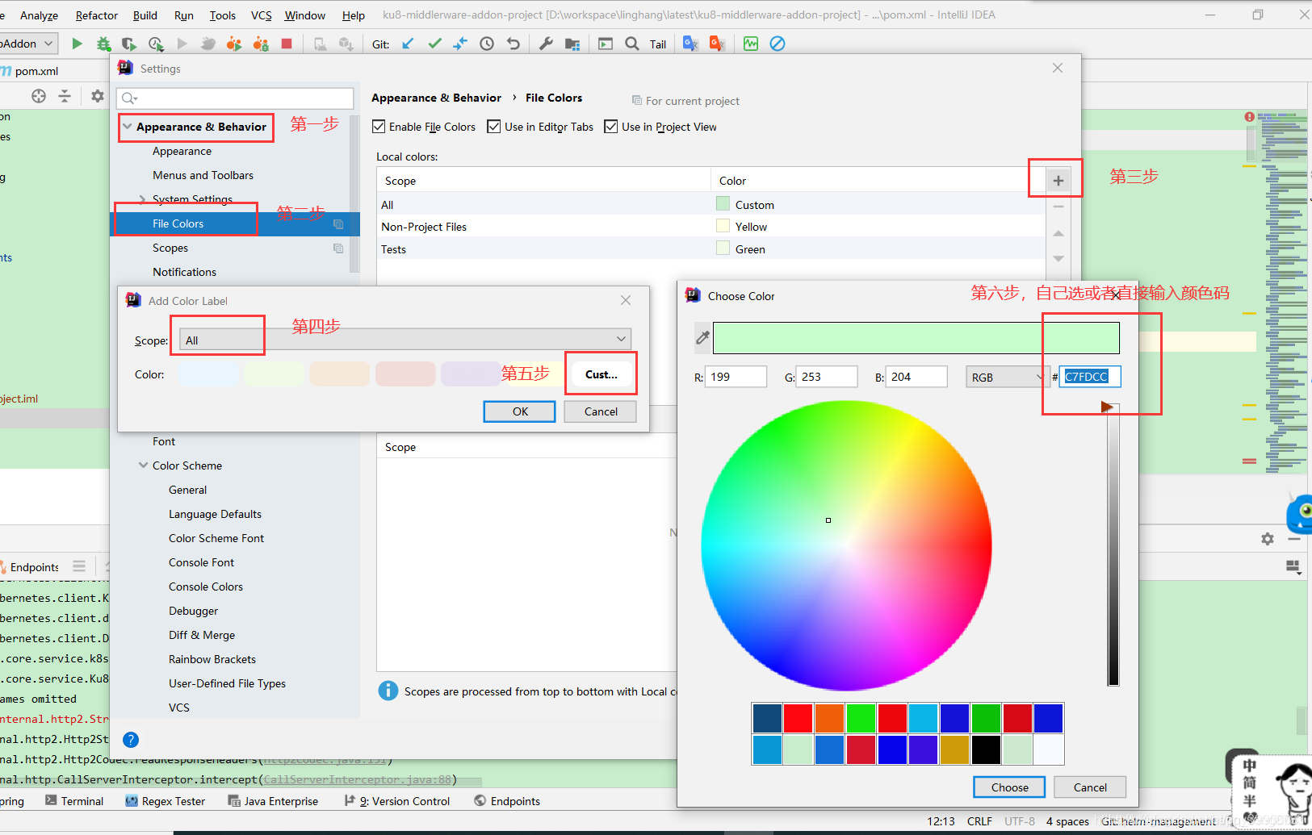Start debugging with the bug icon
The image size is (1312, 835).
(103, 44)
